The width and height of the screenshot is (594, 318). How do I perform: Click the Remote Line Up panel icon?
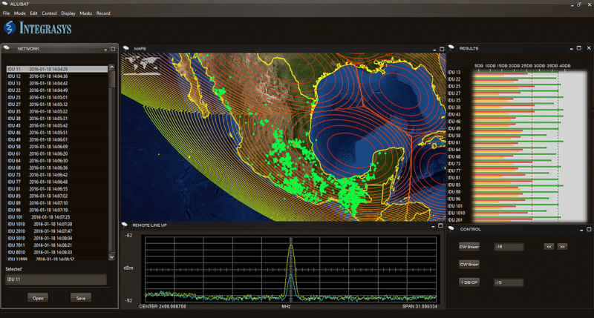click(125, 224)
